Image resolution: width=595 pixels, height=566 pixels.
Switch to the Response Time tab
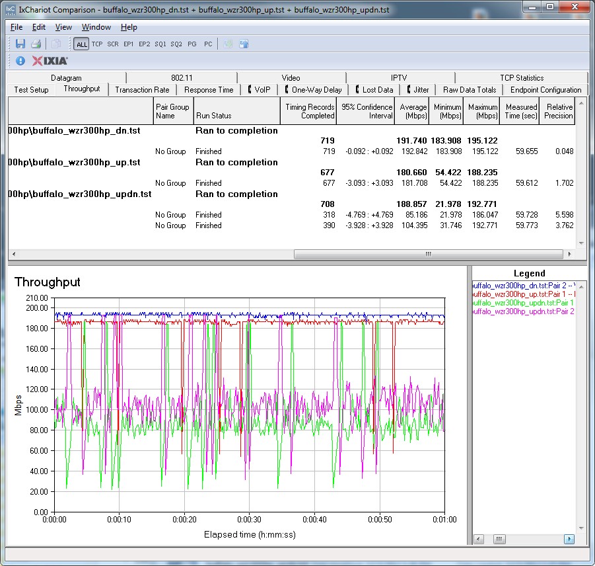pos(209,90)
